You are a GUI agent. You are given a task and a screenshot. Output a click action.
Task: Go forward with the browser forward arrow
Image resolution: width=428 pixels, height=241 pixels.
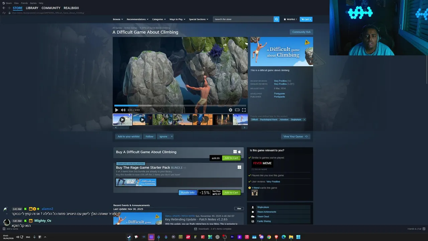tap(9, 8)
